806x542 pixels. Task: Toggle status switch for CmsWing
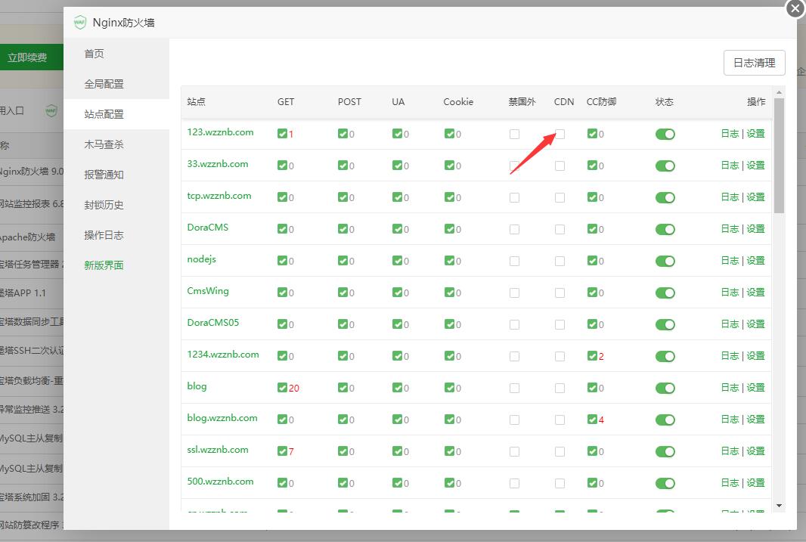click(x=665, y=293)
